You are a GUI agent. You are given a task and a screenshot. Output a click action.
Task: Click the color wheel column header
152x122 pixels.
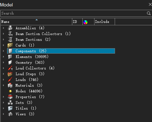(88, 22)
